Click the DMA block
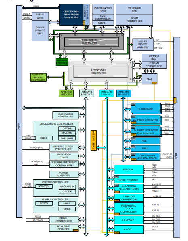This screenshot has width=188, height=241. click(x=149, y=79)
